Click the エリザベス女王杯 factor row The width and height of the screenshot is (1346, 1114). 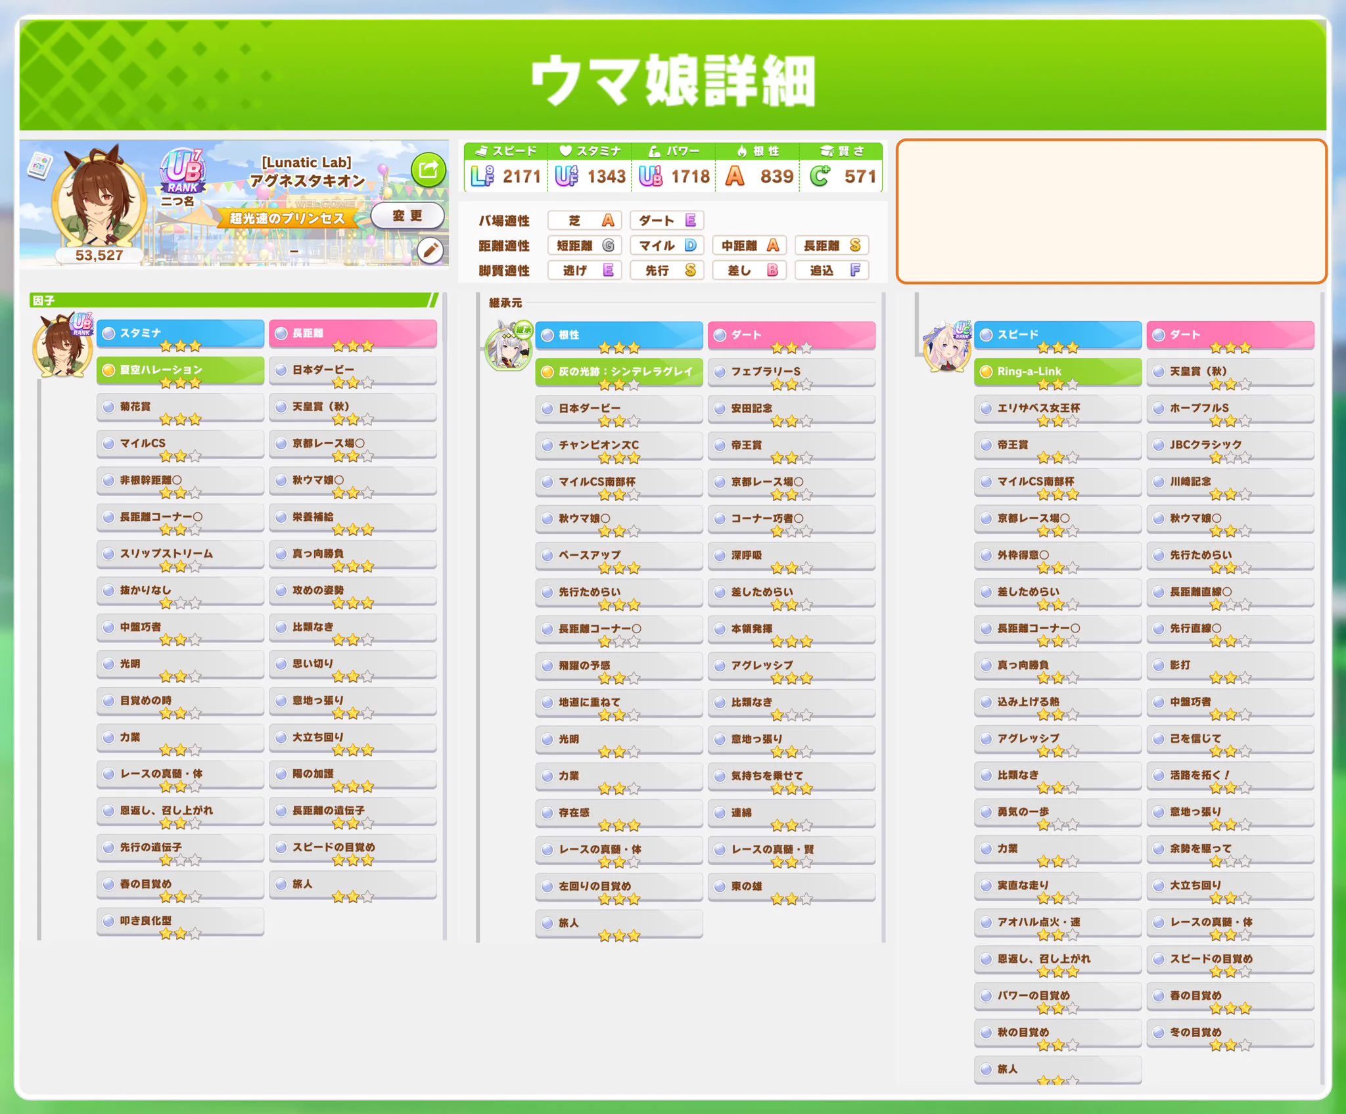click(1058, 409)
